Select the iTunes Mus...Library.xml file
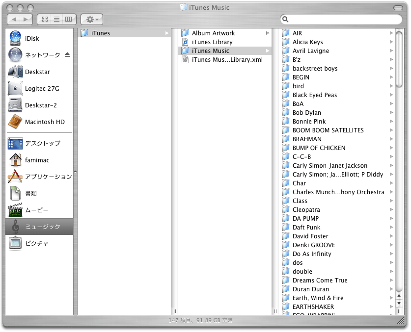The width and height of the screenshot is (411, 332). 225,60
